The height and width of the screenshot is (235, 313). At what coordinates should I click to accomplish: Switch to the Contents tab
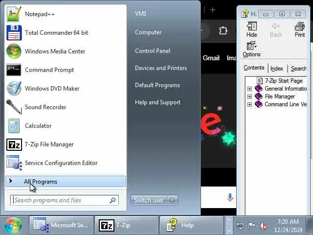(254, 68)
